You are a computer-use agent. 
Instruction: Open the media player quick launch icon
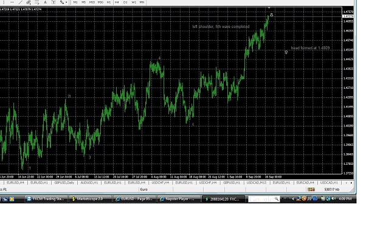12,199
